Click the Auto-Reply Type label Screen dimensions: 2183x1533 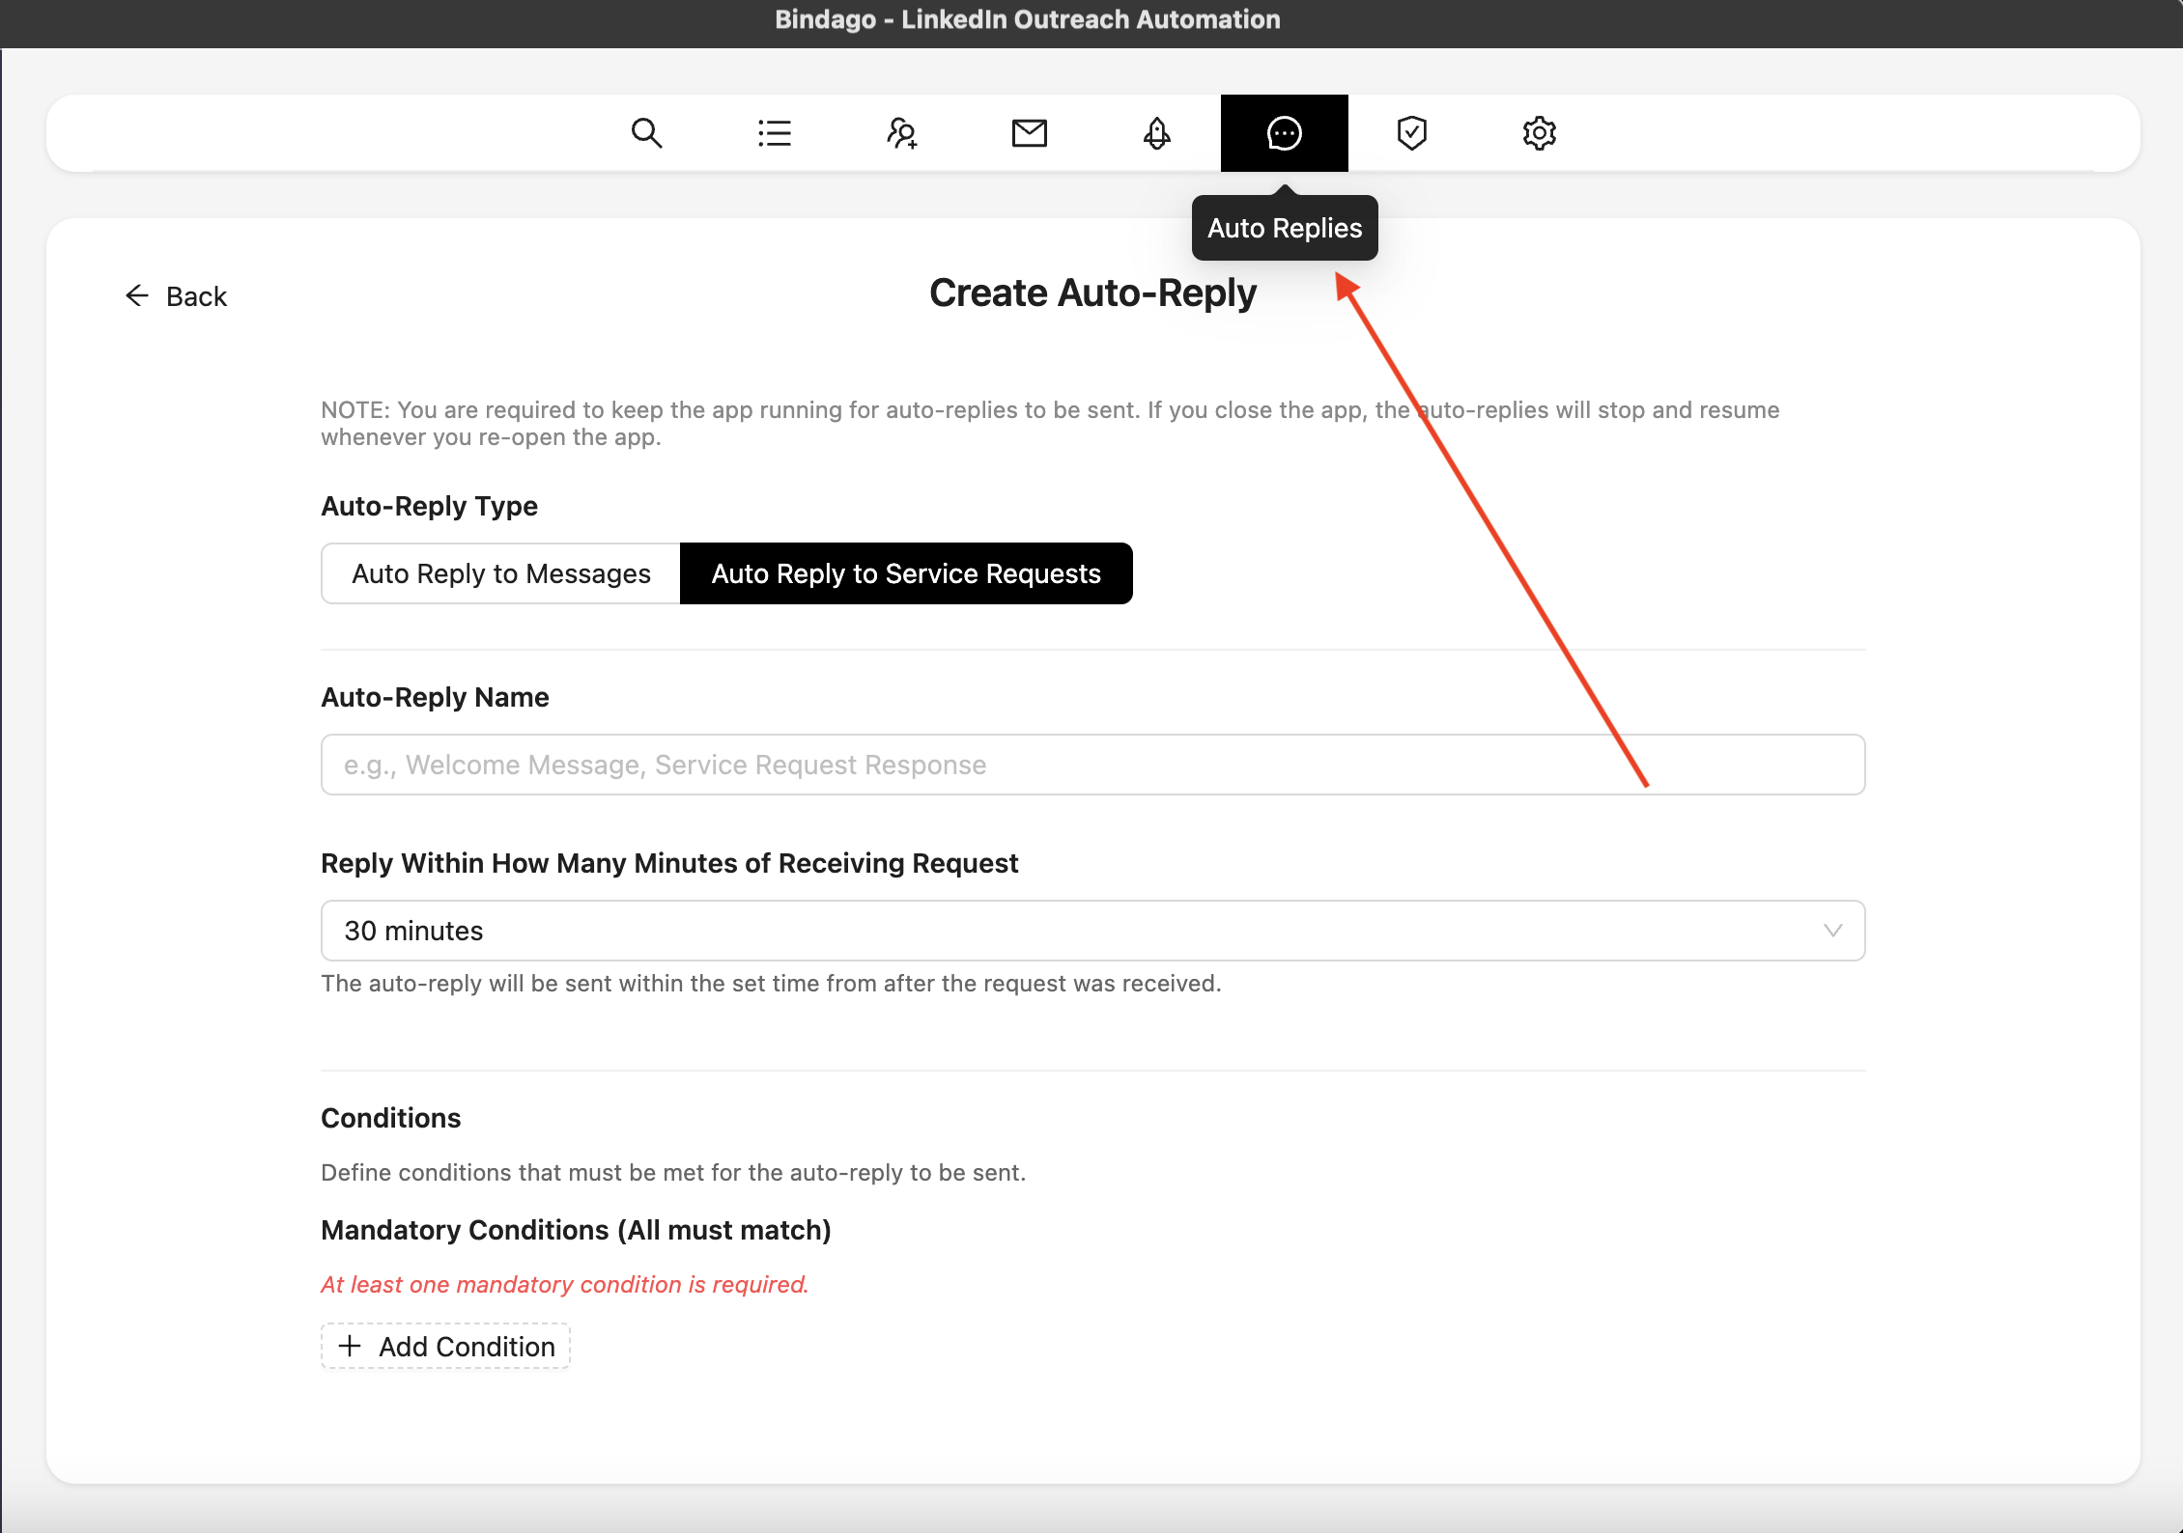(x=429, y=506)
